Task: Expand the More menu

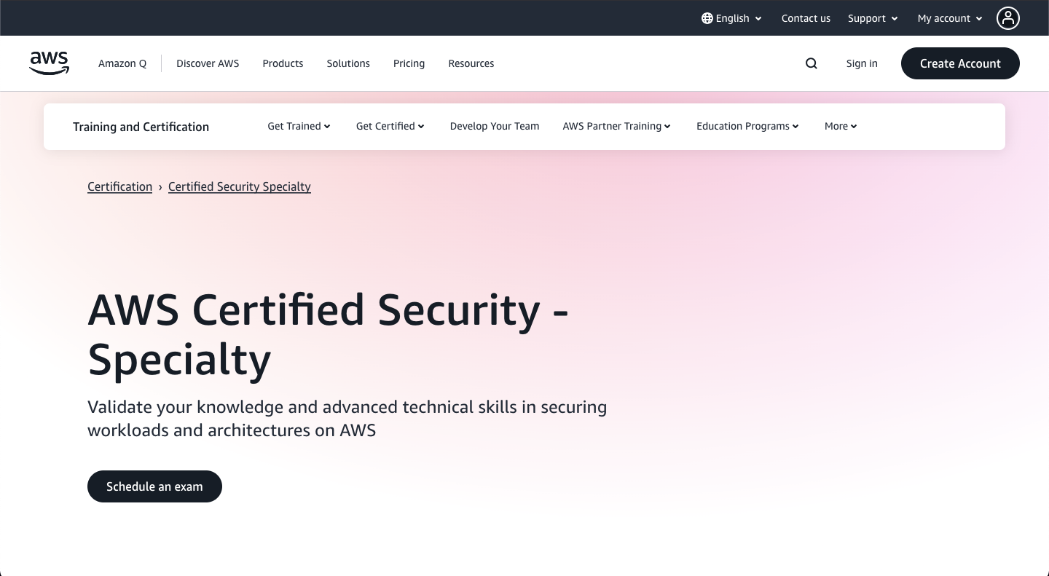Action: pos(841,126)
